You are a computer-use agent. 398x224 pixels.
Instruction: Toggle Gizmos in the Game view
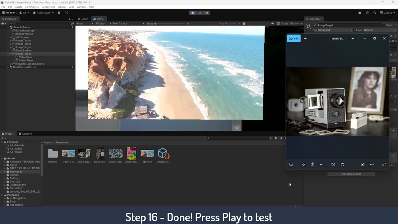tap(294, 23)
